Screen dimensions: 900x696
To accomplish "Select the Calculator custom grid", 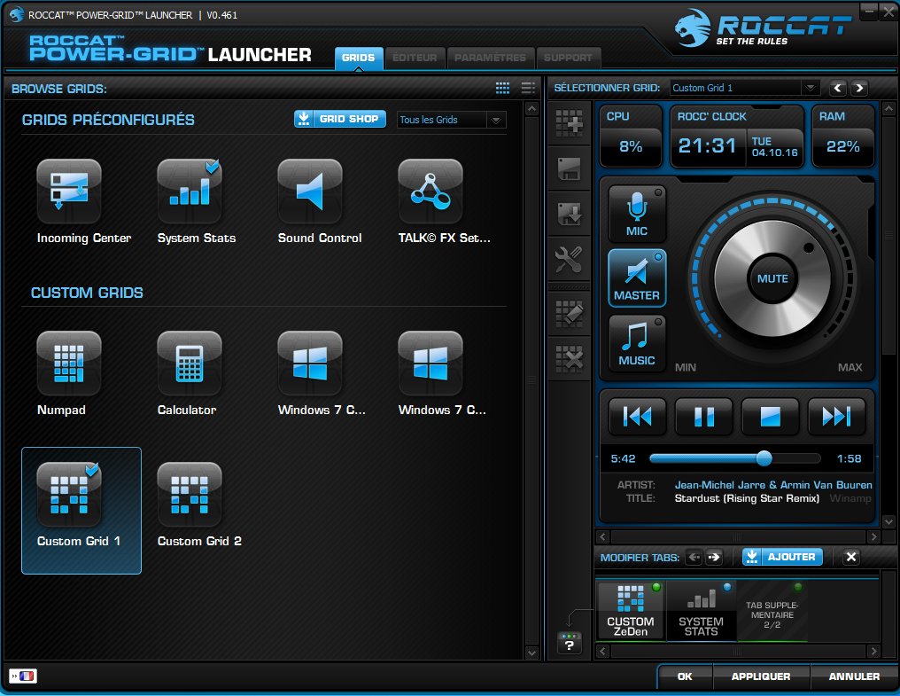I will [x=190, y=364].
